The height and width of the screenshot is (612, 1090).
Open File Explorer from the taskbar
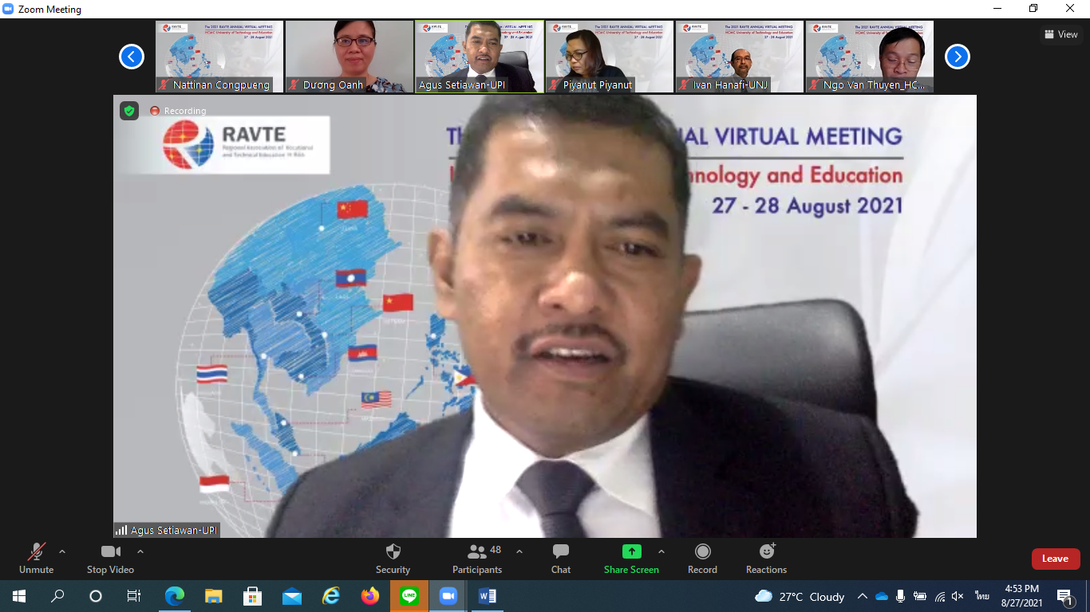coord(214,596)
